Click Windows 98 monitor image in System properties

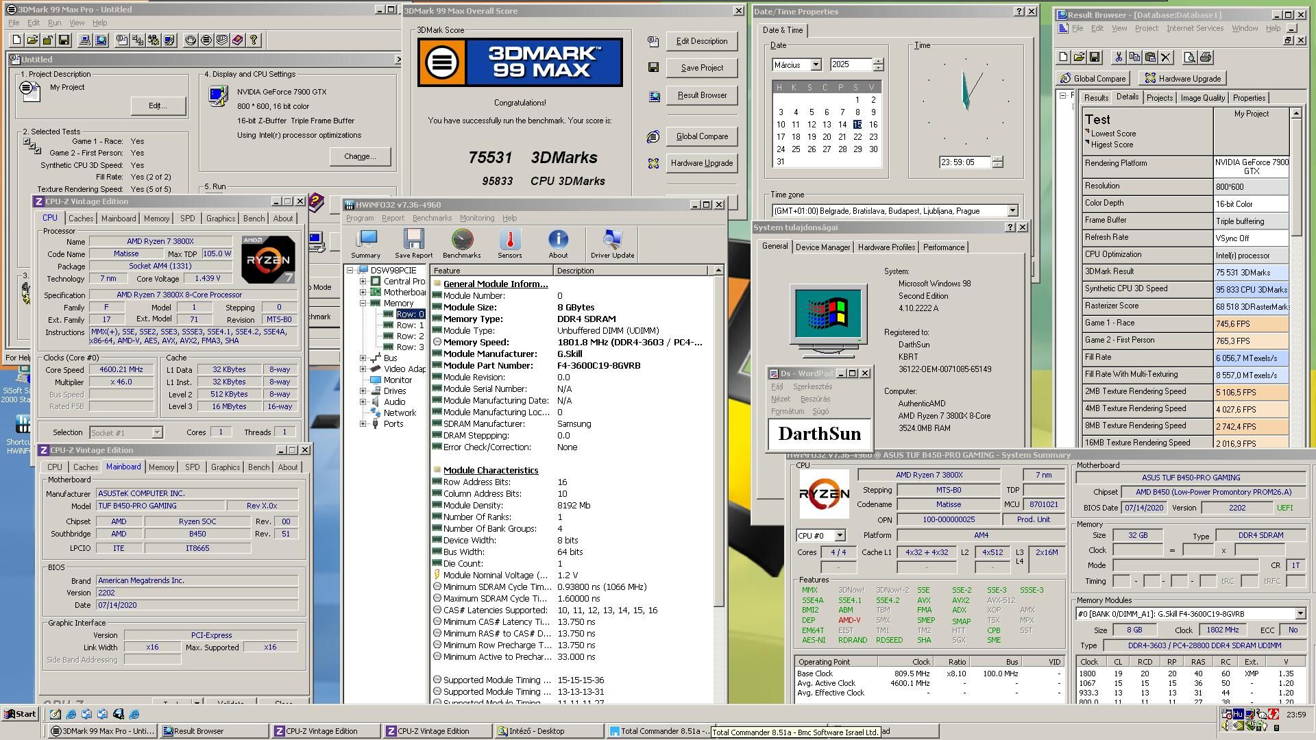pyautogui.click(x=828, y=321)
